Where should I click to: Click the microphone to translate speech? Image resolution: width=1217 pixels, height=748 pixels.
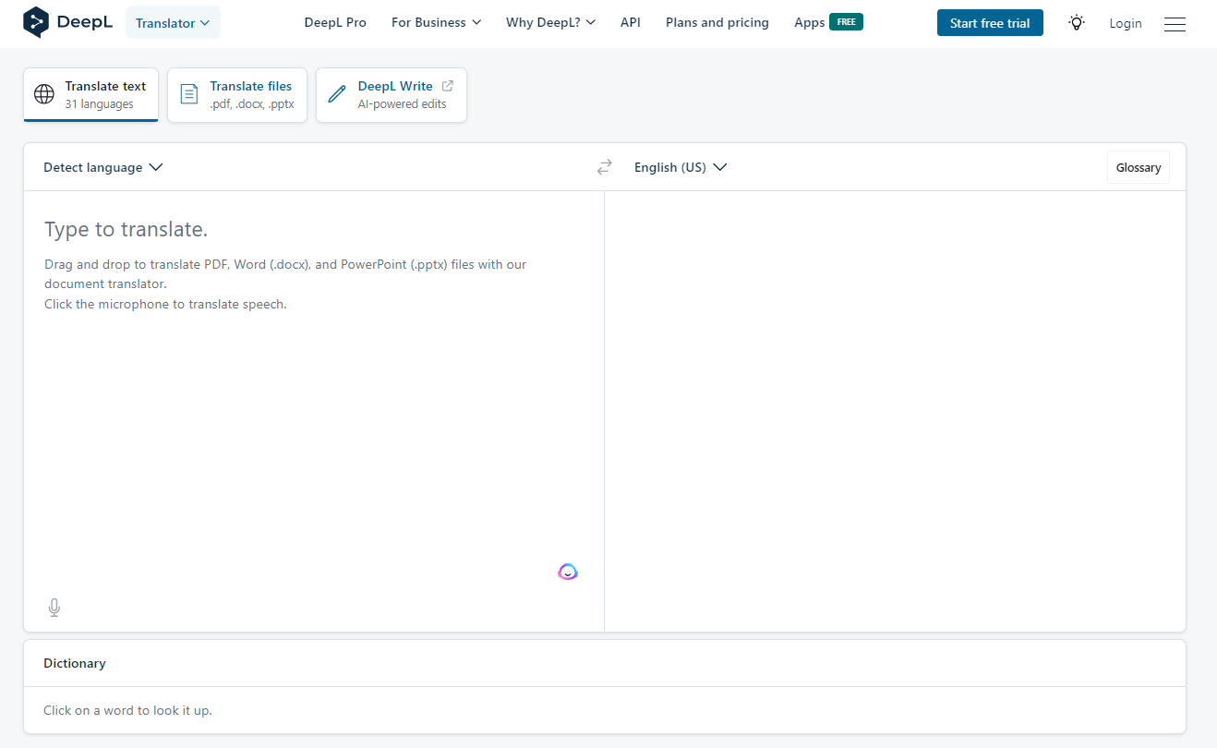click(x=54, y=608)
